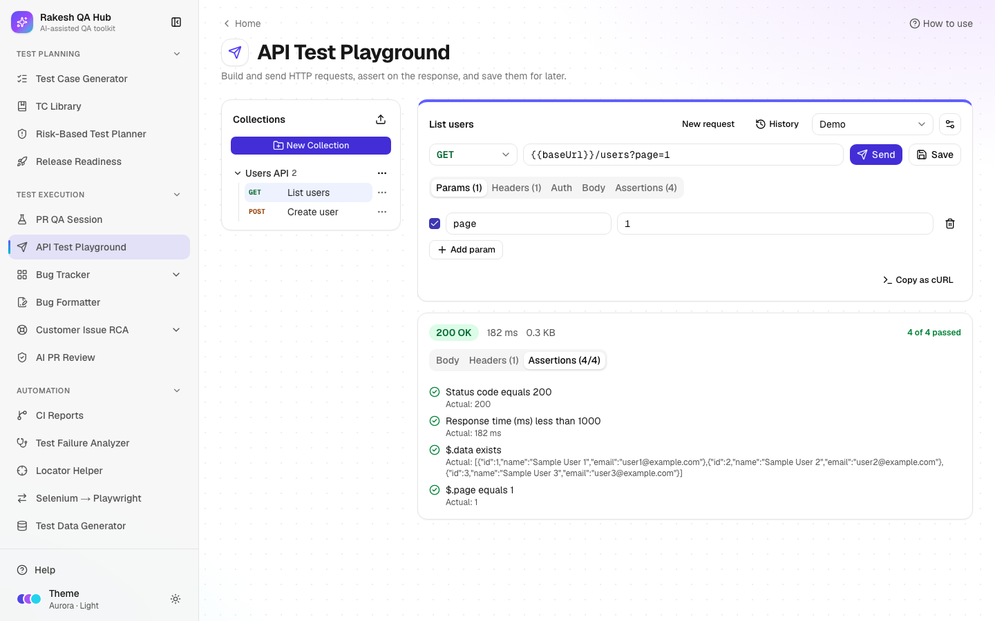995x621 pixels.
Task: Open the GET method dropdown
Action: pyautogui.click(x=473, y=155)
